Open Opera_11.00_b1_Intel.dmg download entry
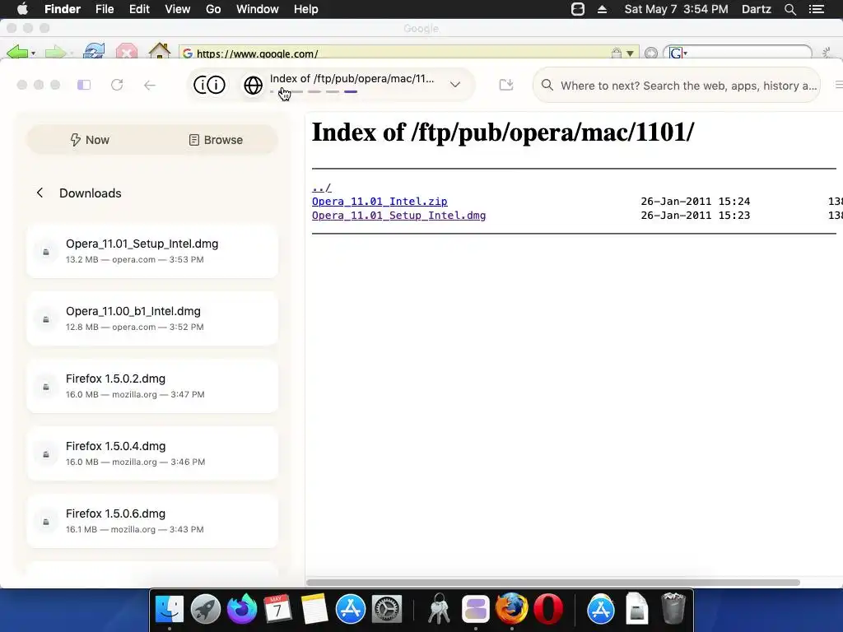This screenshot has height=632, width=843. pos(152,318)
